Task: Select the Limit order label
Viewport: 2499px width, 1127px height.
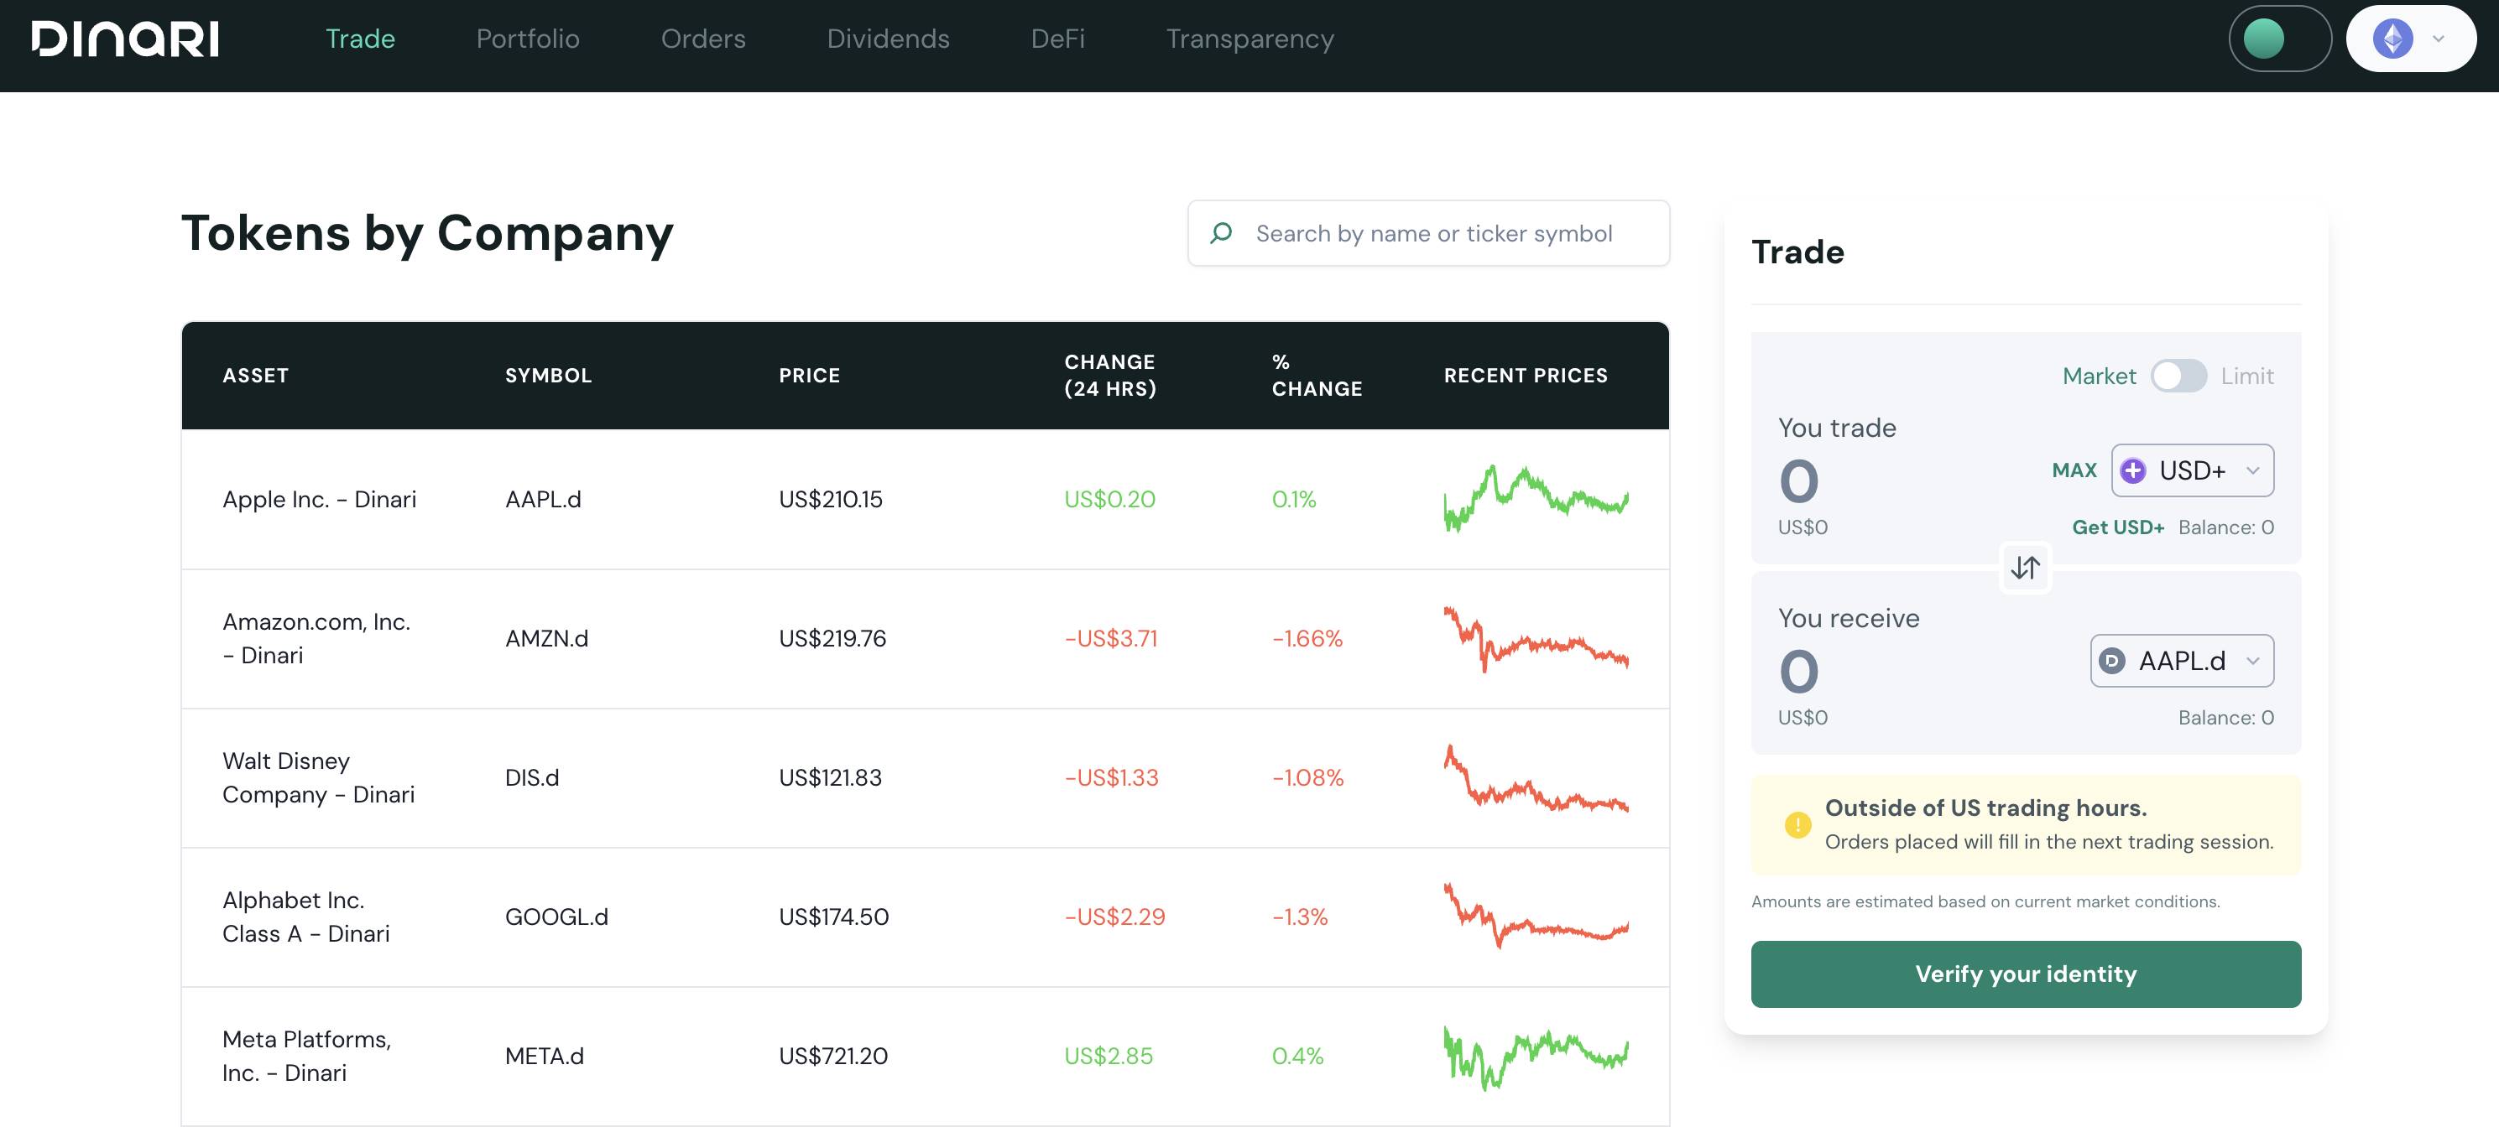Action: (2246, 376)
